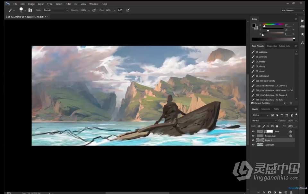The width and height of the screenshot is (308, 194).
Task: Open the workspace switcher dropdown
Action: tap(293, 10)
